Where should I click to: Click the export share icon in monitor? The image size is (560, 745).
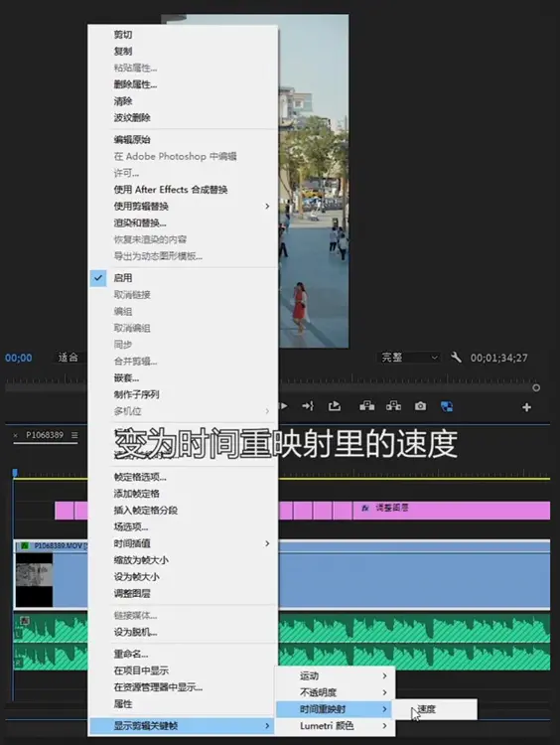pos(335,406)
